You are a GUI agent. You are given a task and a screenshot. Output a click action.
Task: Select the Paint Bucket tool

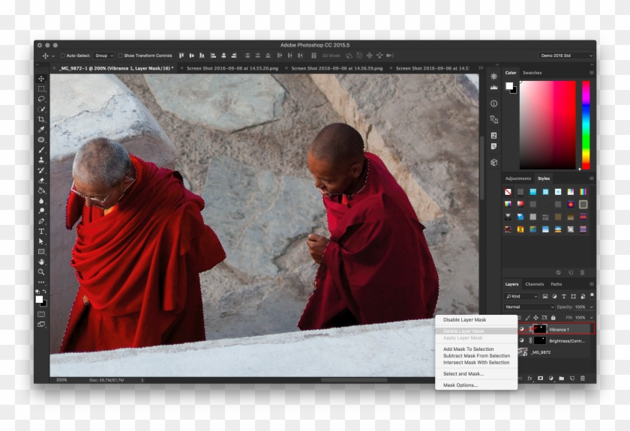click(41, 190)
